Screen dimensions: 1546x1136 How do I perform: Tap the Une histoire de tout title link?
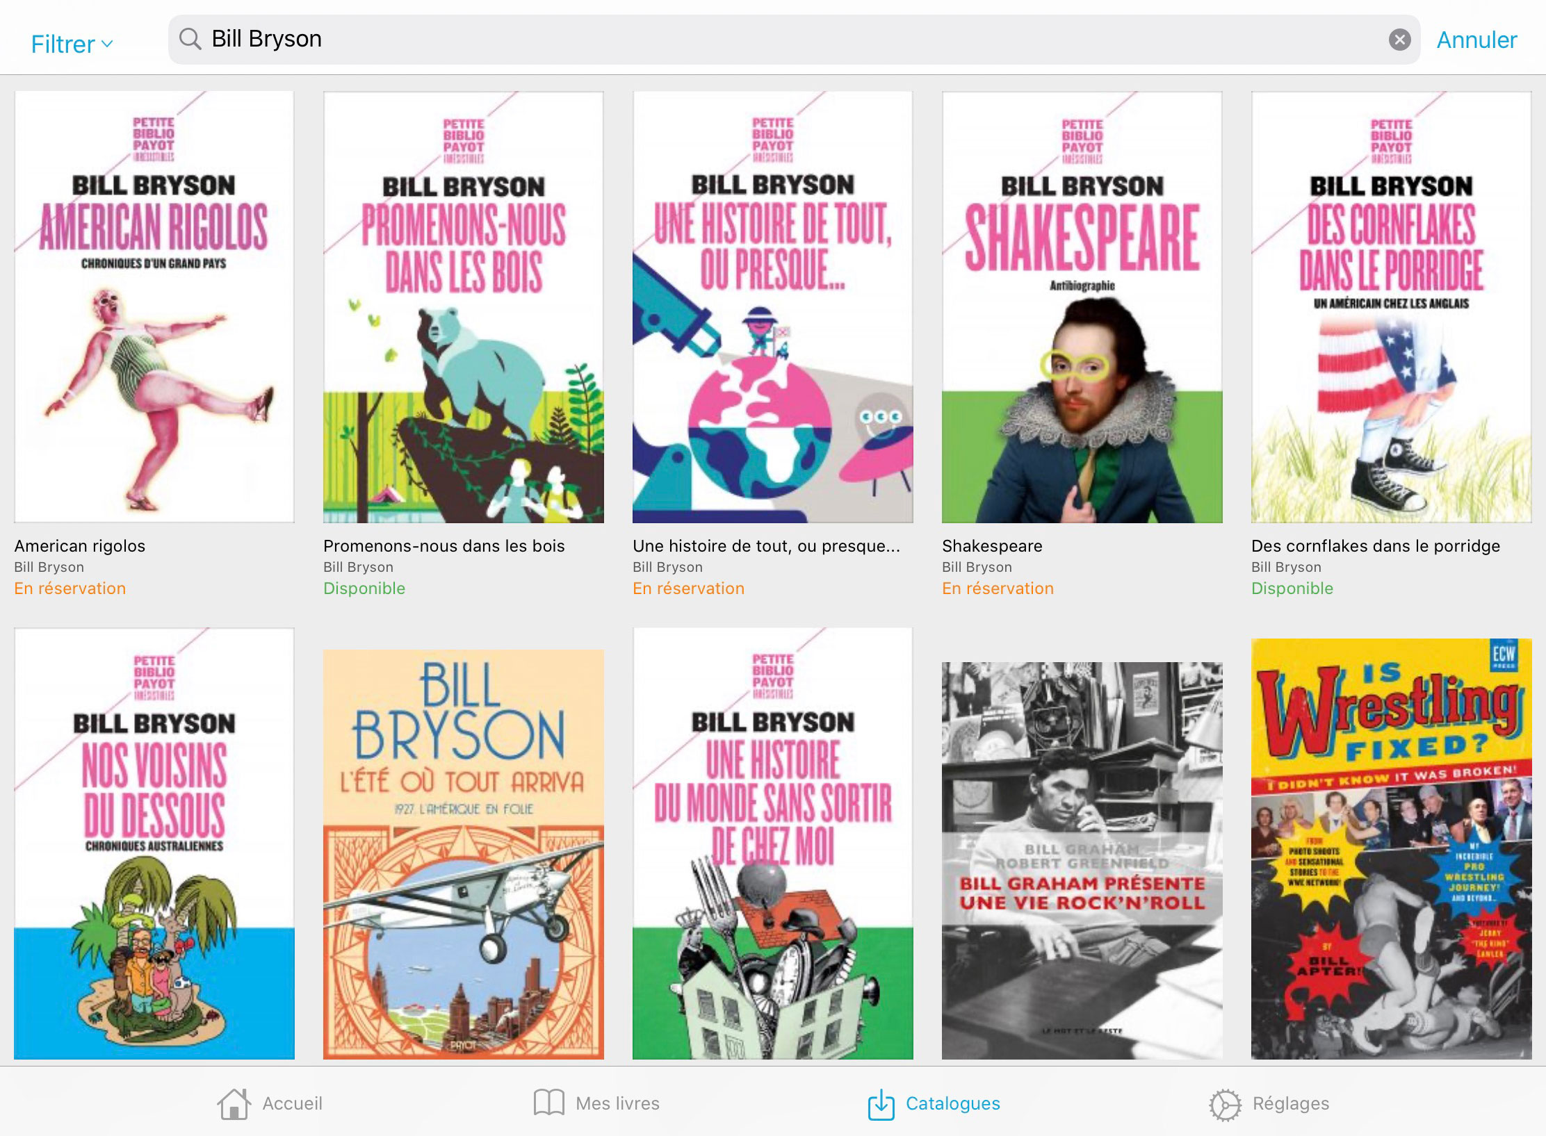(766, 546)
